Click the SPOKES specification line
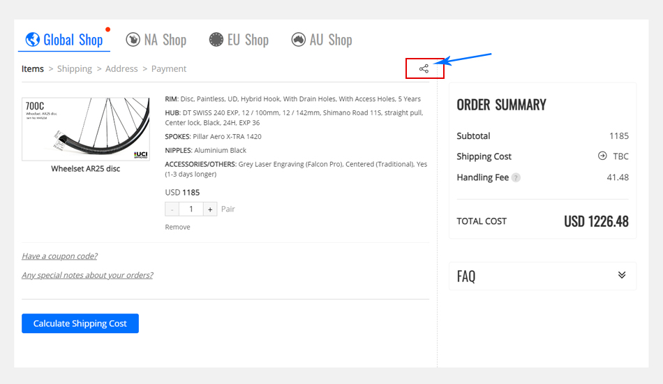This screenshot has height=384, width=663. 213,137
